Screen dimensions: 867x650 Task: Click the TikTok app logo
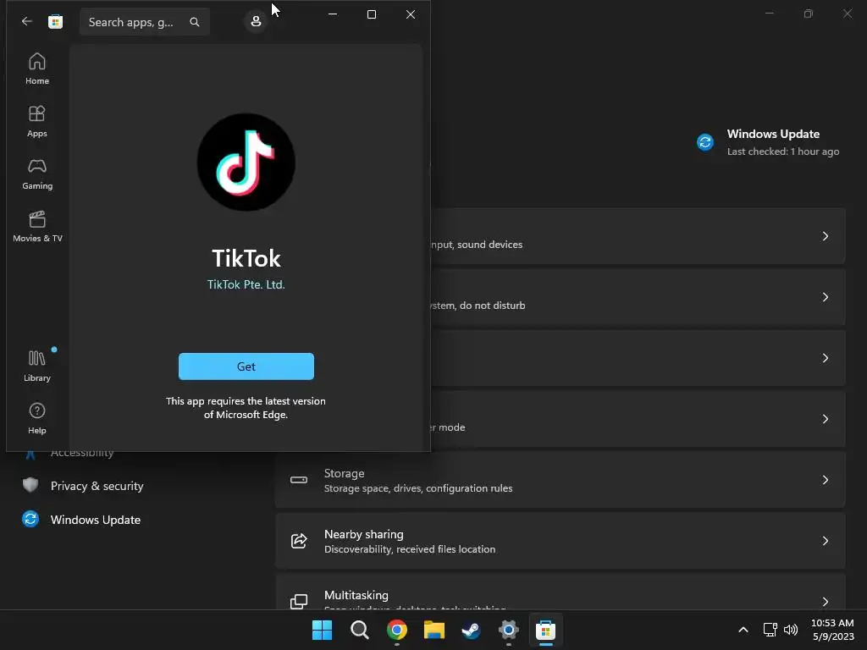246,162
